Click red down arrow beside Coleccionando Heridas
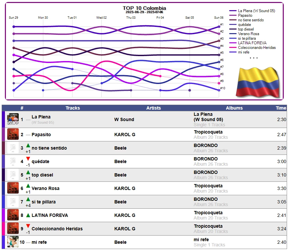The height and width of the screenshot is (251, 289). click(x=28, y=226)
